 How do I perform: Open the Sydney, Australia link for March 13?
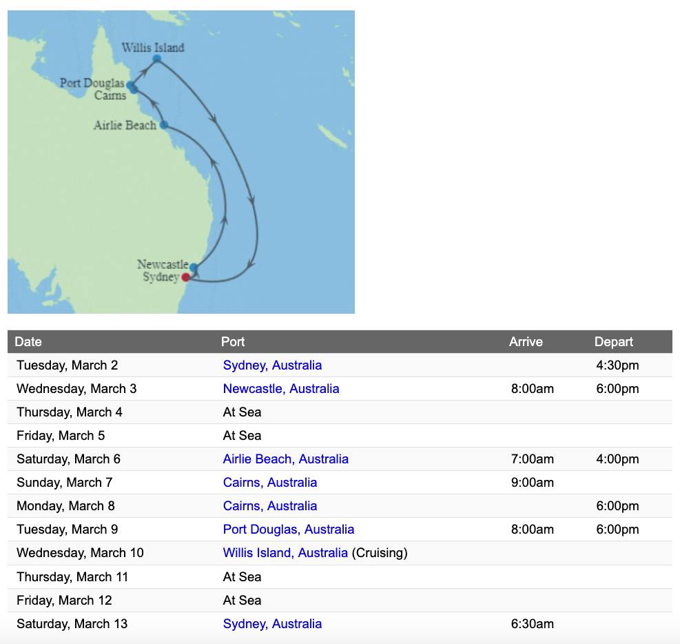272,624
